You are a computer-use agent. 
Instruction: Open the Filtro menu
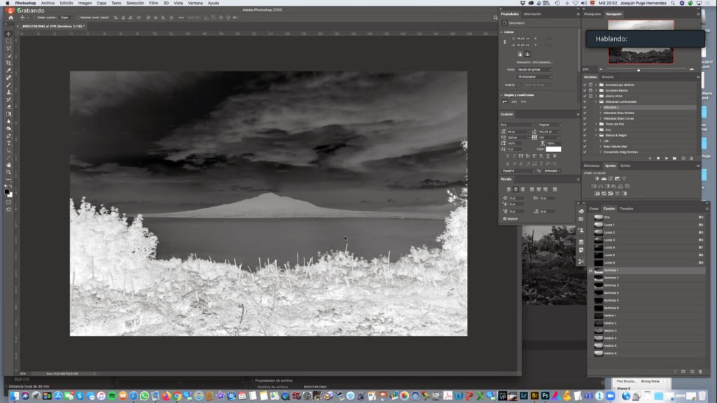(153, 3)
